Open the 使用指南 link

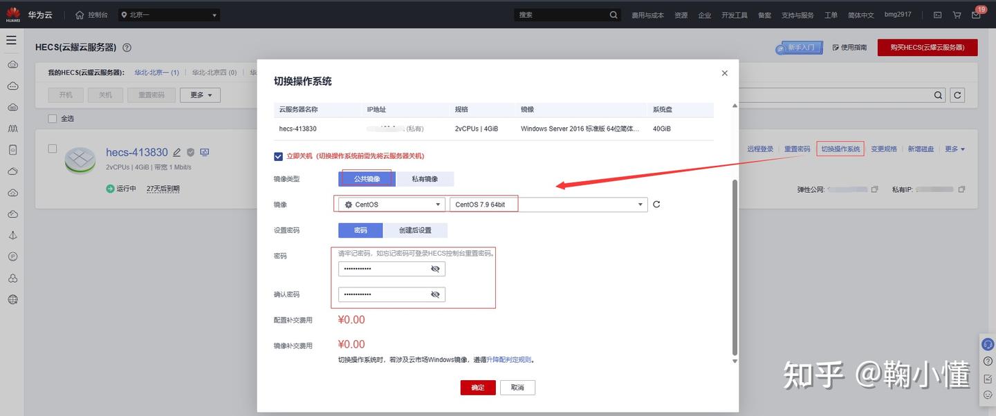click(849, 48)
